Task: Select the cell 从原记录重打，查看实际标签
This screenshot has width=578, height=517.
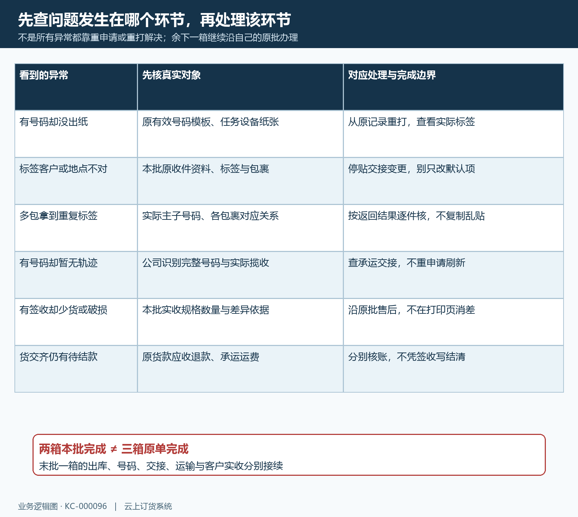Action: click(x=453, y=134)
